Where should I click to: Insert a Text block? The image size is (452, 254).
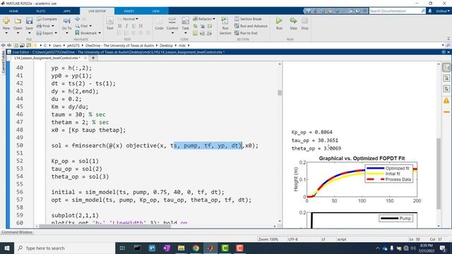click(110, 23)
